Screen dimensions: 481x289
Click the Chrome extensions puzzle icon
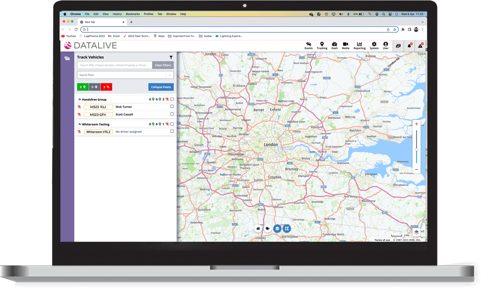click(x=403, y=30)
